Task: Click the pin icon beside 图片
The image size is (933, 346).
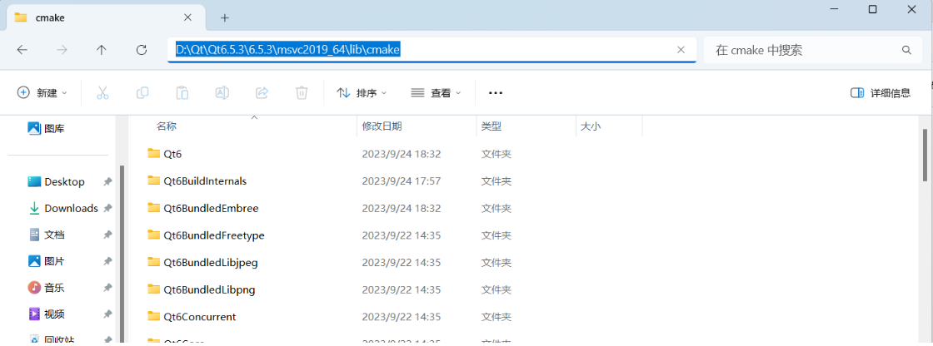Action: pos(107,262)
